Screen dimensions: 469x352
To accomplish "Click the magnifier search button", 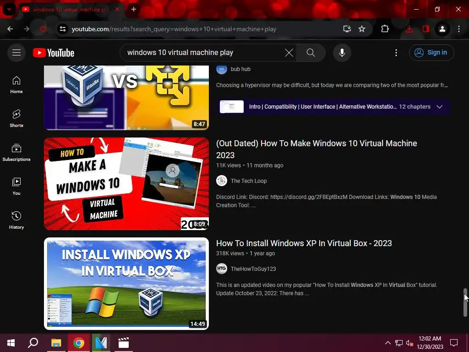I will 311,53.
